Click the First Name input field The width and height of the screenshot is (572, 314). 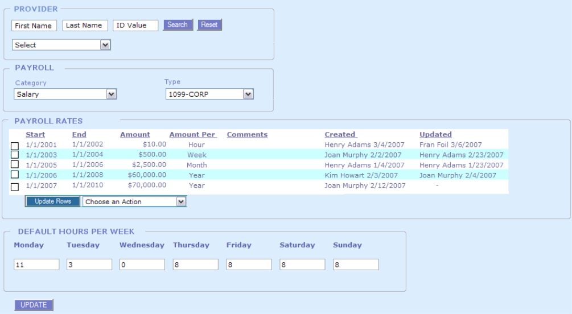34,26
